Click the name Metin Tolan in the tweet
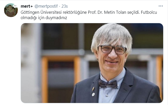Viewport: 168px width, 105px height. pos(115,12)
